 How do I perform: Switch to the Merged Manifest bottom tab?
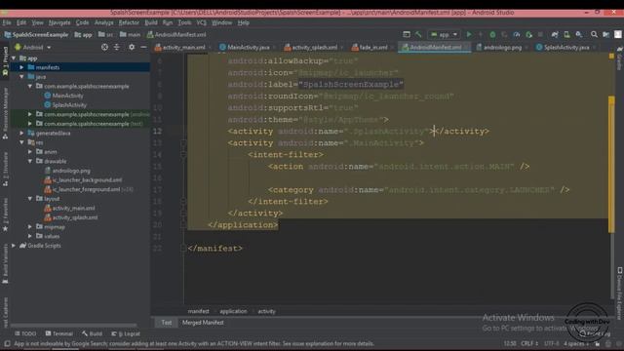[x=203, y=323]
